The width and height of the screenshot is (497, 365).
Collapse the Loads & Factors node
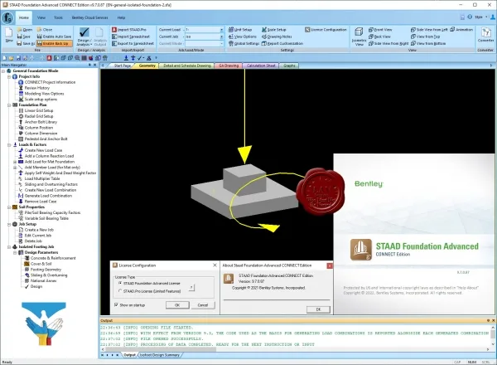point(9,144)
